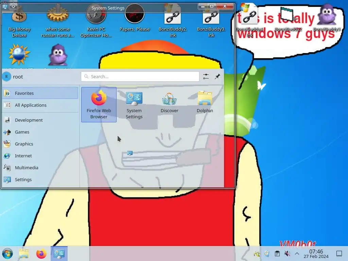Click System Settings window title bar
Viewport: 348px width, 261px height.
pyautogui.click(x=108, y=8)
